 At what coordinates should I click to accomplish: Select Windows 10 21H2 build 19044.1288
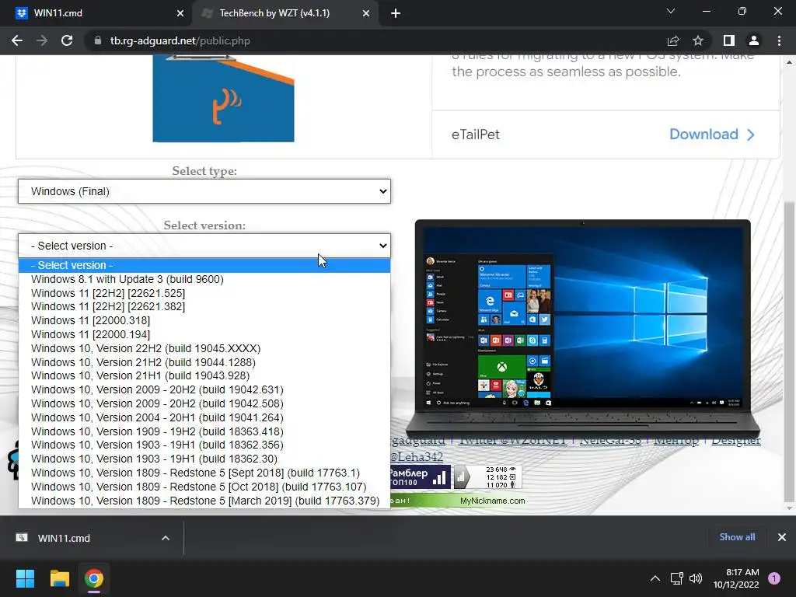[204, 362]
